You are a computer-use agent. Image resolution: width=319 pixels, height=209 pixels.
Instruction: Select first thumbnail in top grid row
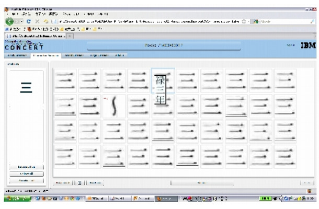pos(65,80)
